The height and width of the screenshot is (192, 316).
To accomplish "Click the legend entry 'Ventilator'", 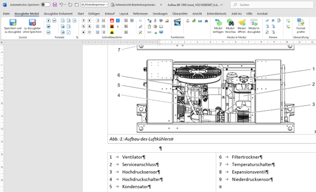I will [132, 157].
